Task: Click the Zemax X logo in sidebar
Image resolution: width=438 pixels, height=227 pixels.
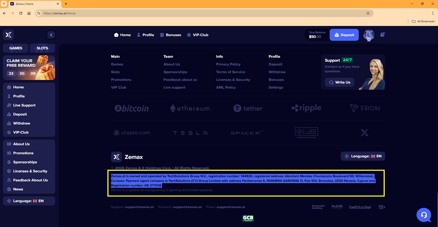Action: (x=8, y=35)
